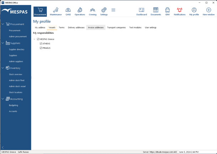
Task: Select the ATHENS tree label
Action: [46, 44]
